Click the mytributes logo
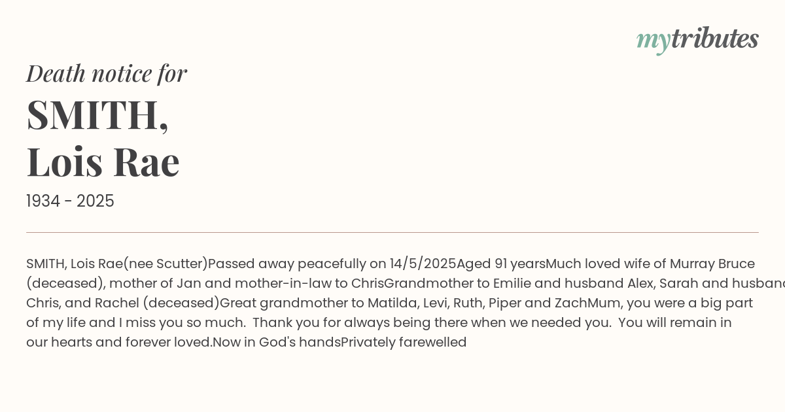This screenshot has height=412, width=785. tap(697, 39)
